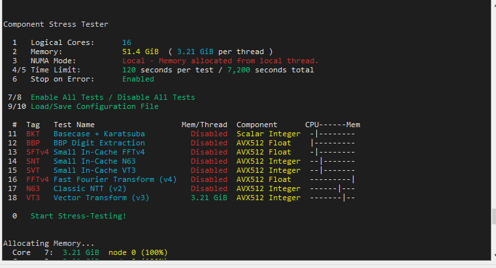The image size is (496, 268).
Task: Click the red 'SVT' tag
Action: click(33, 171)
